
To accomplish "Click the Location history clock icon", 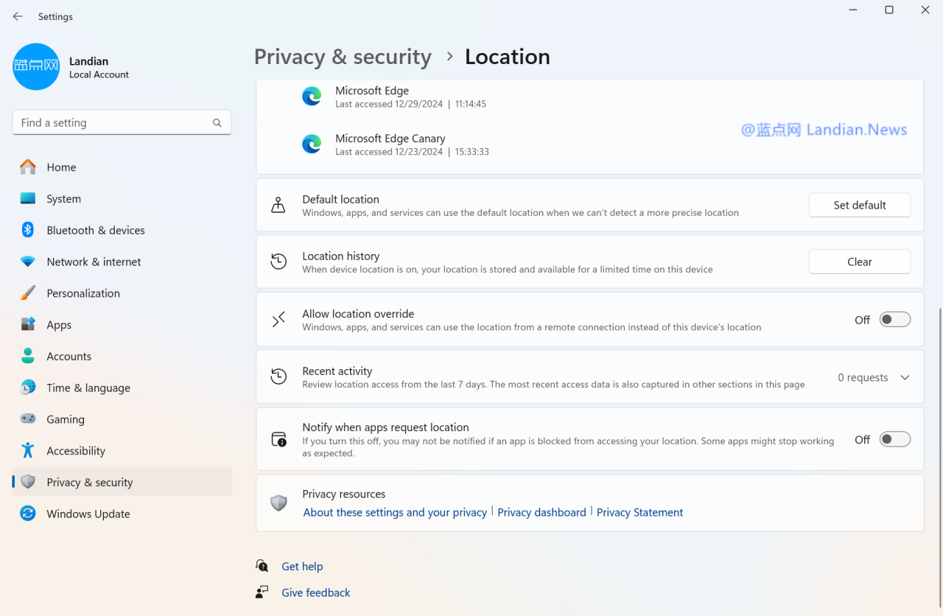I will (x=278, y=262).
